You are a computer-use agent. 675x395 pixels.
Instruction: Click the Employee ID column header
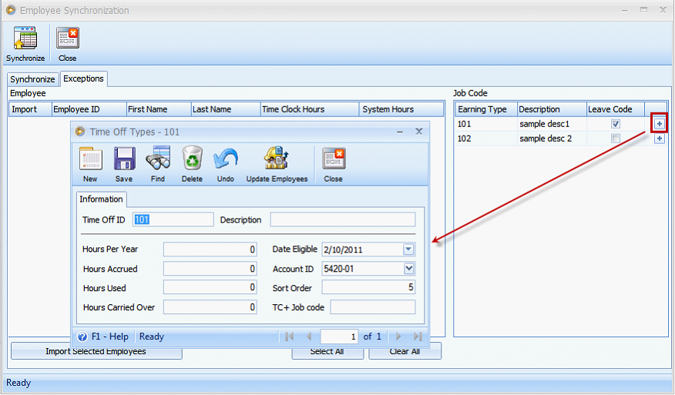(x=89, y=109)
